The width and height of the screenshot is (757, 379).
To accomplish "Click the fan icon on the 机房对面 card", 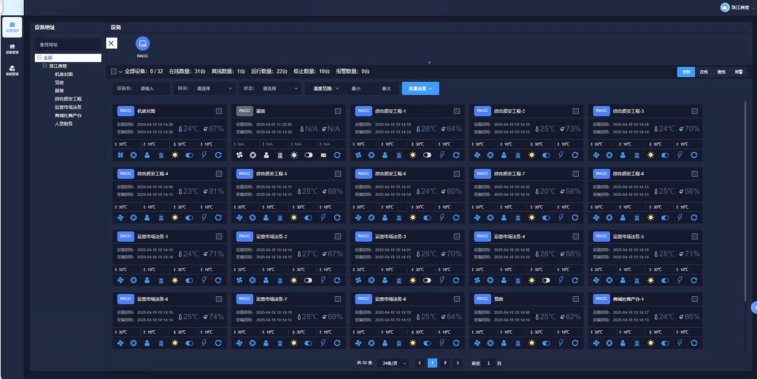I will (x=121, y=155).
